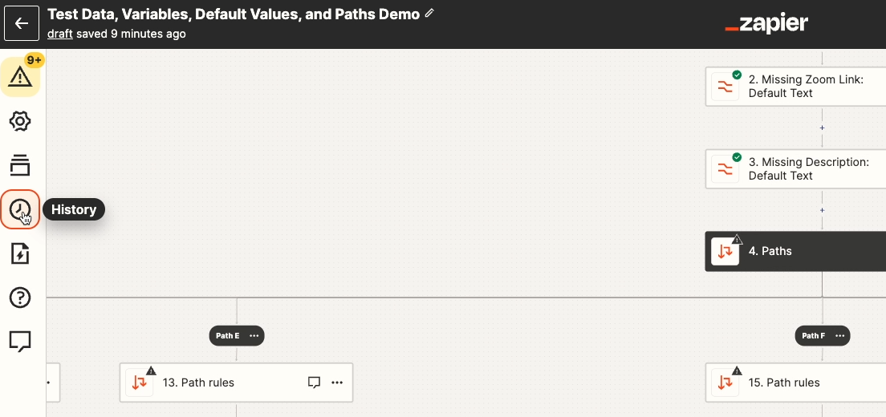Viewport: 886px width, 417px height.
Task: Open the Help question mark icon
Action: point(20,298)
